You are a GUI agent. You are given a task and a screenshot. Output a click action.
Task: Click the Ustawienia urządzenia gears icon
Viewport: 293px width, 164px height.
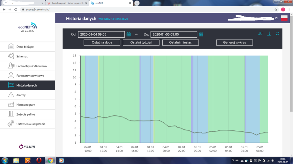pos(11,124)
